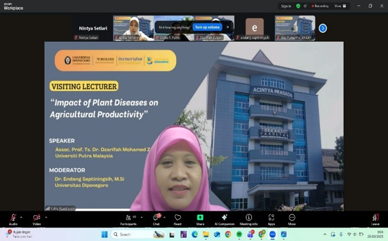This screenshot has width=388, height=241.
Task: Click the green Share screen button
Action: pos(200,218)
